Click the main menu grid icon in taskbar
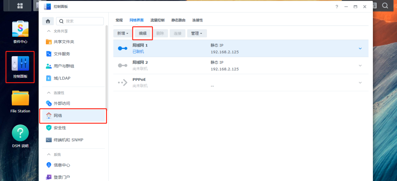 coord(20,6)
